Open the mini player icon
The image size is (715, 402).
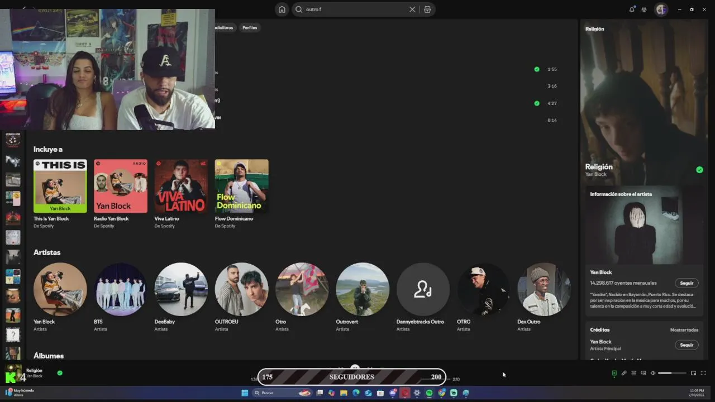pyautogui.click(x=693, y=373)
